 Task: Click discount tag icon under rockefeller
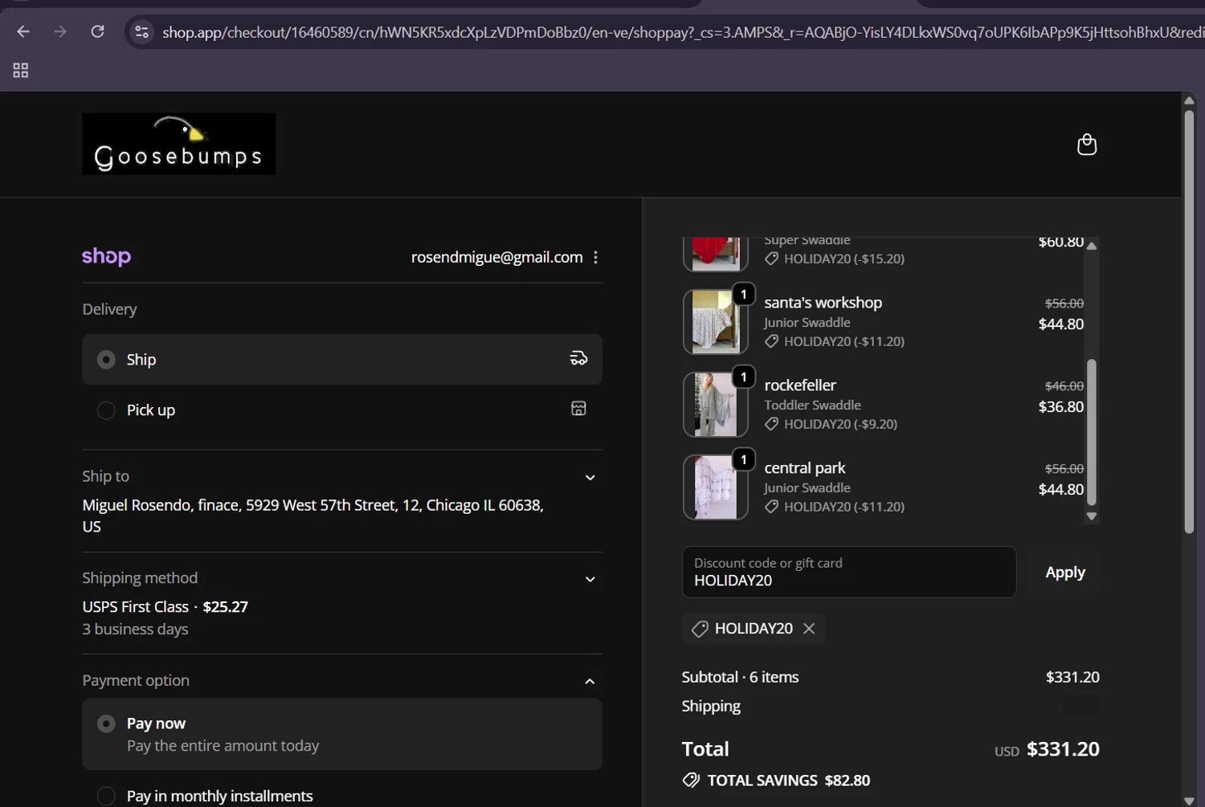pyautogui.click(x=771, y=424)
